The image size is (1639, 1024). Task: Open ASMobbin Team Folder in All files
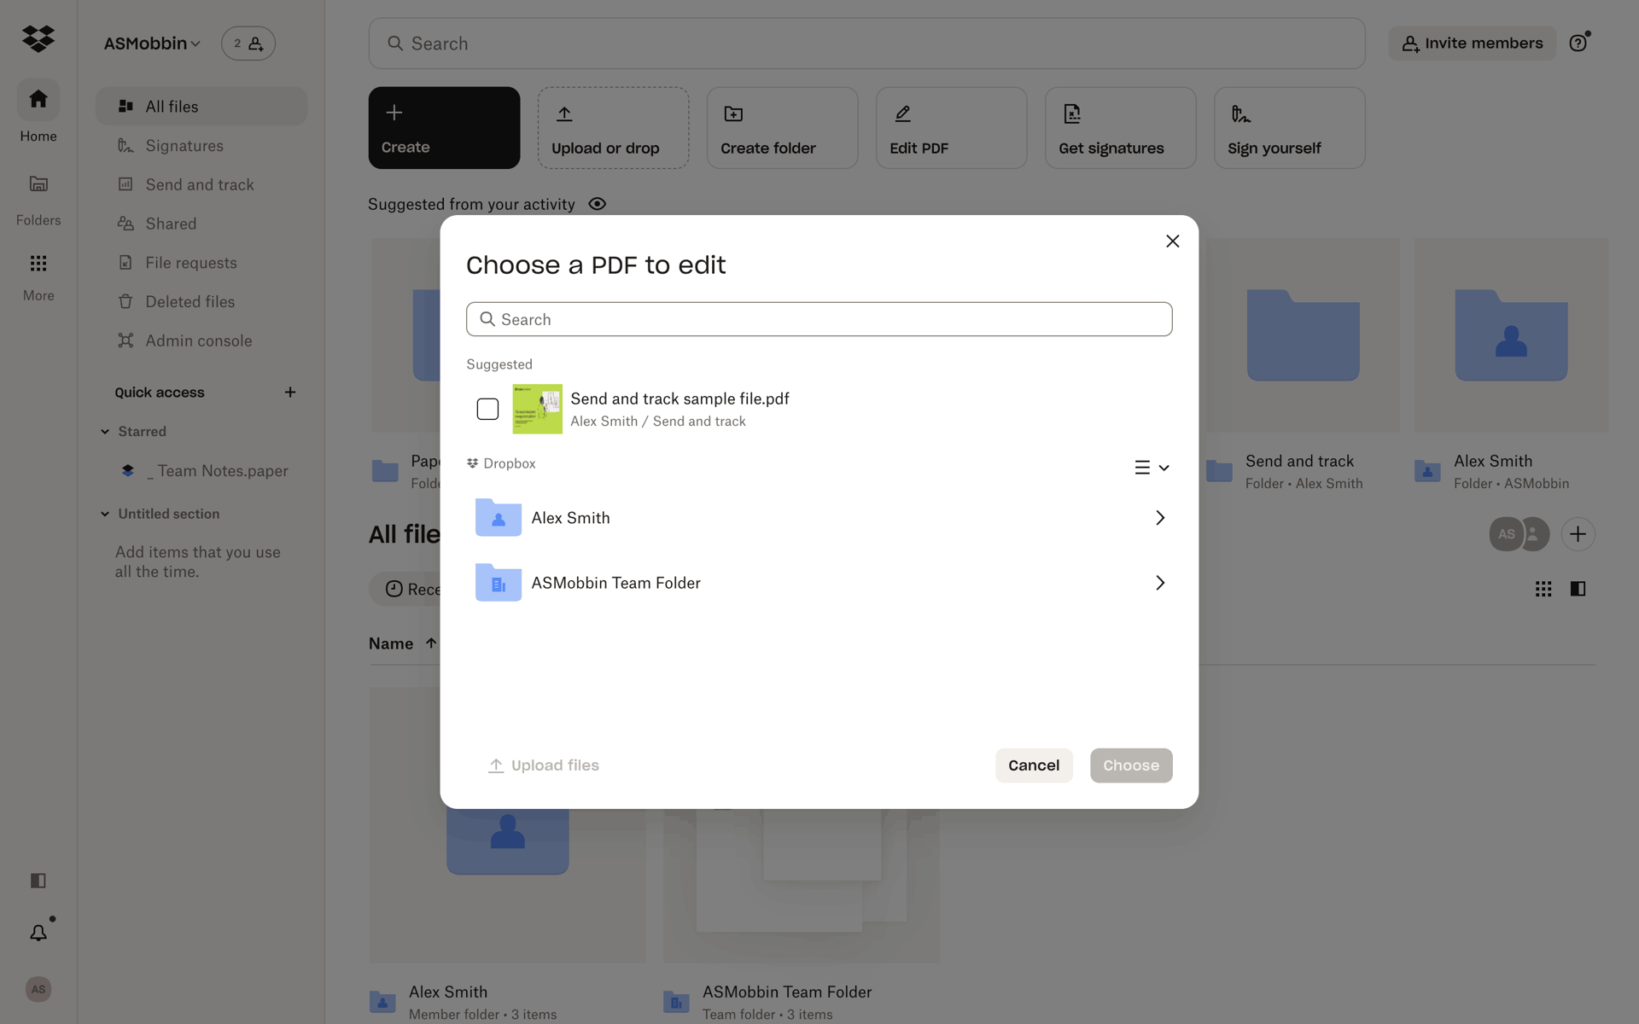click(x=802, y=887)
